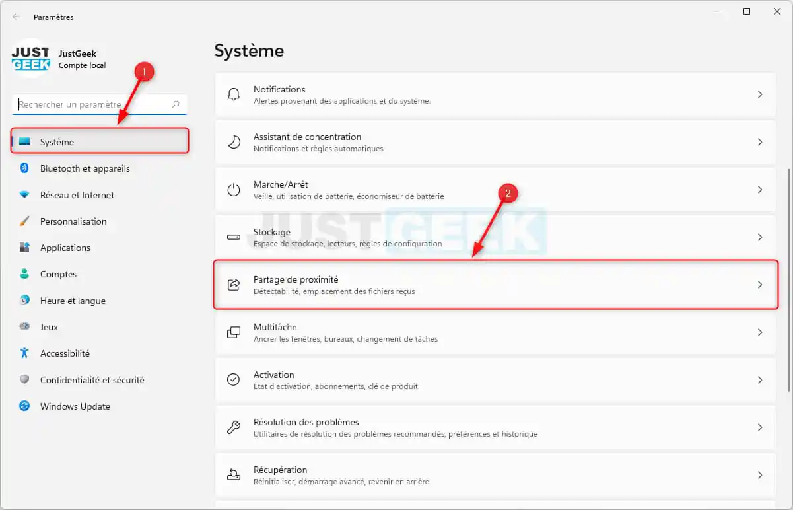
Task: Go to Réseau et Internet settings
Action: pyautogui.click(x=100, y=195)
